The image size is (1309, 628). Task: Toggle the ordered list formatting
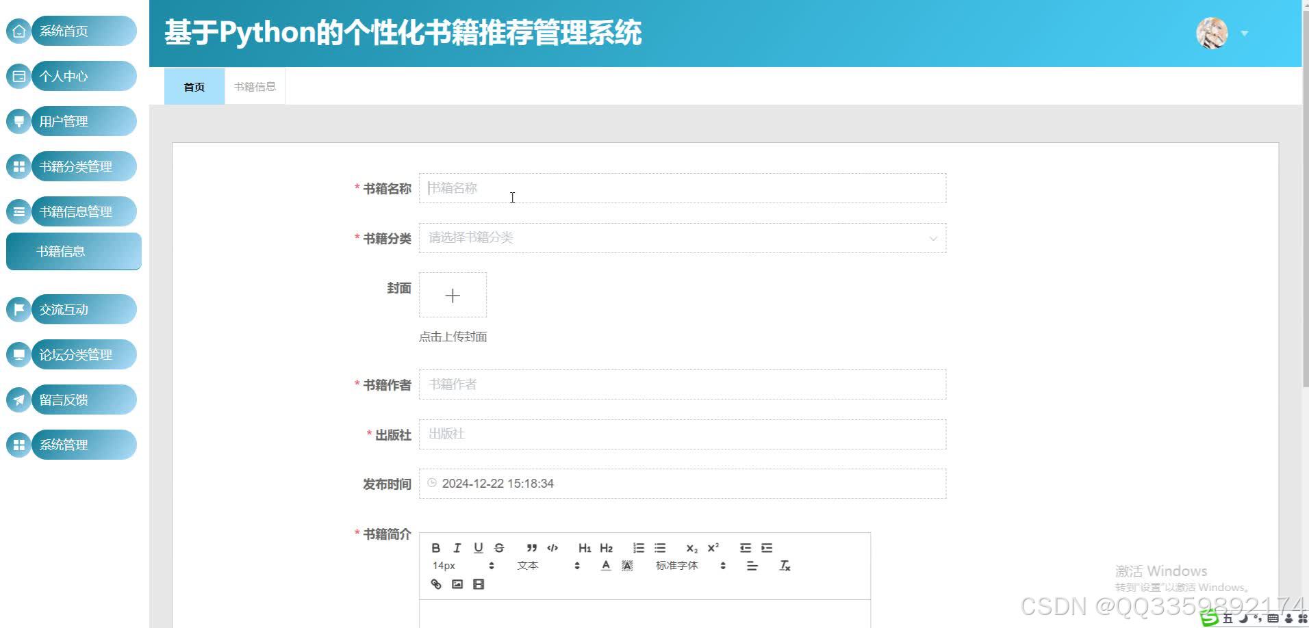pyautogui.click(x=638, y=547)
